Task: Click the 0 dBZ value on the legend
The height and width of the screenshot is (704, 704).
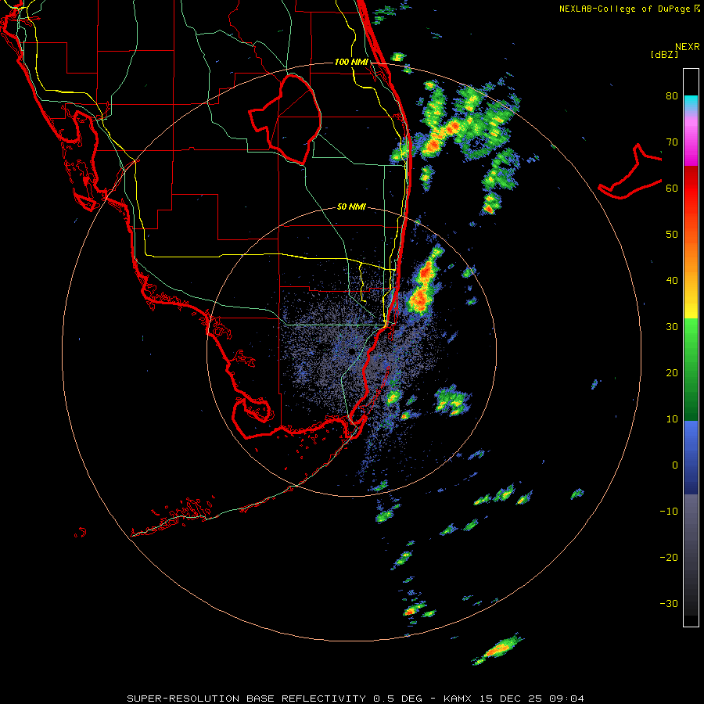Action: coord(675,465)
